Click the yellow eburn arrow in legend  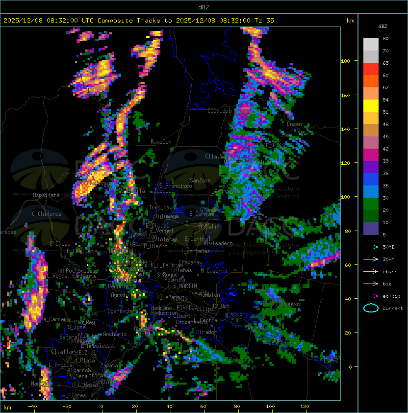point(371,272)
